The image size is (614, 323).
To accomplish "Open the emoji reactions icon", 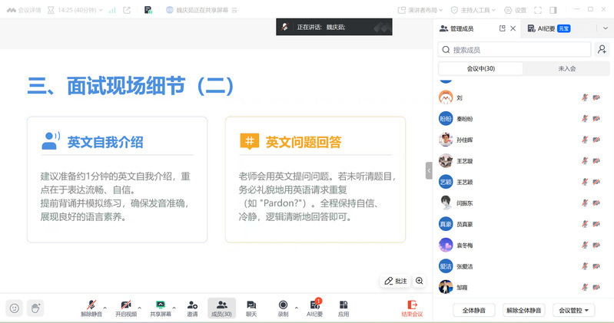I will click(14, 308).
